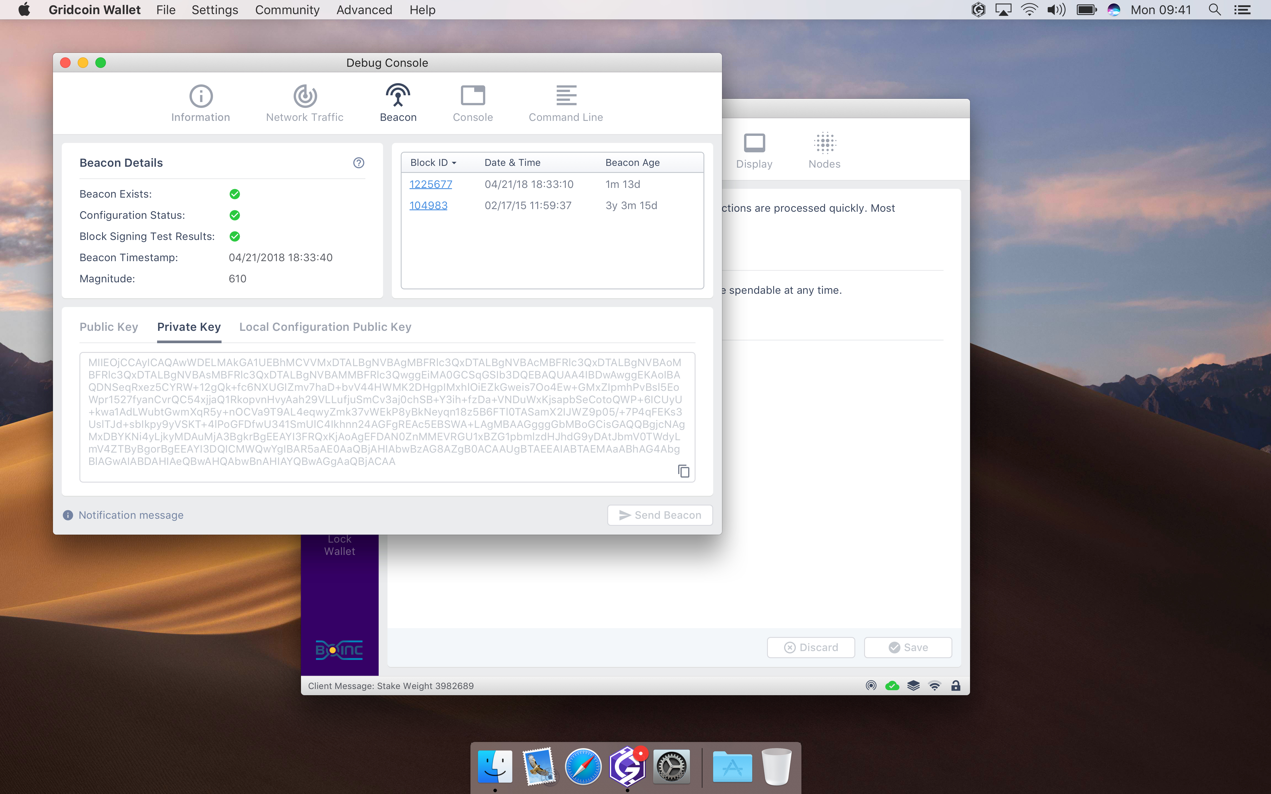Click the connections wifi icon in the wallet status bar
The width and height of the screenshot is (1271, 794).
(935, 685)
